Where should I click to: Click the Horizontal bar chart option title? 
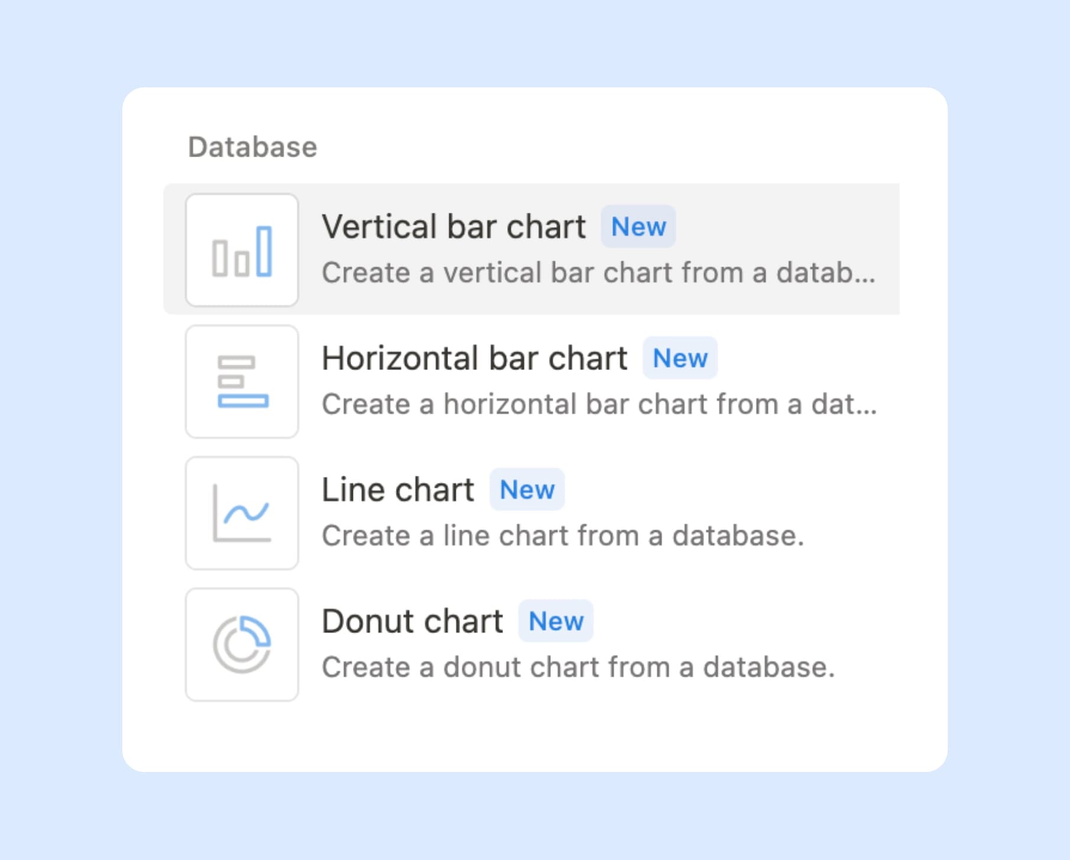(x=474, y=358)
